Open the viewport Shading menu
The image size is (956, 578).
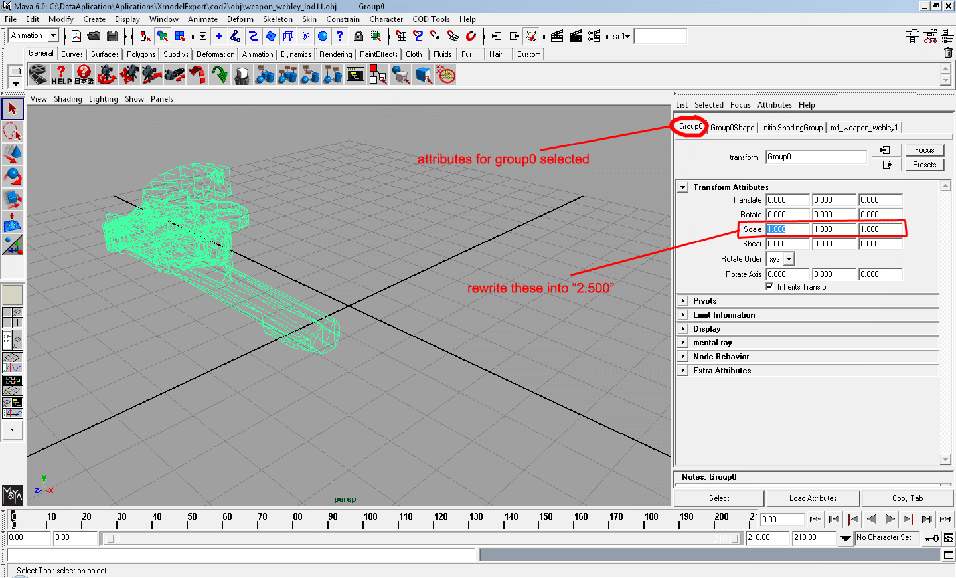68,99
